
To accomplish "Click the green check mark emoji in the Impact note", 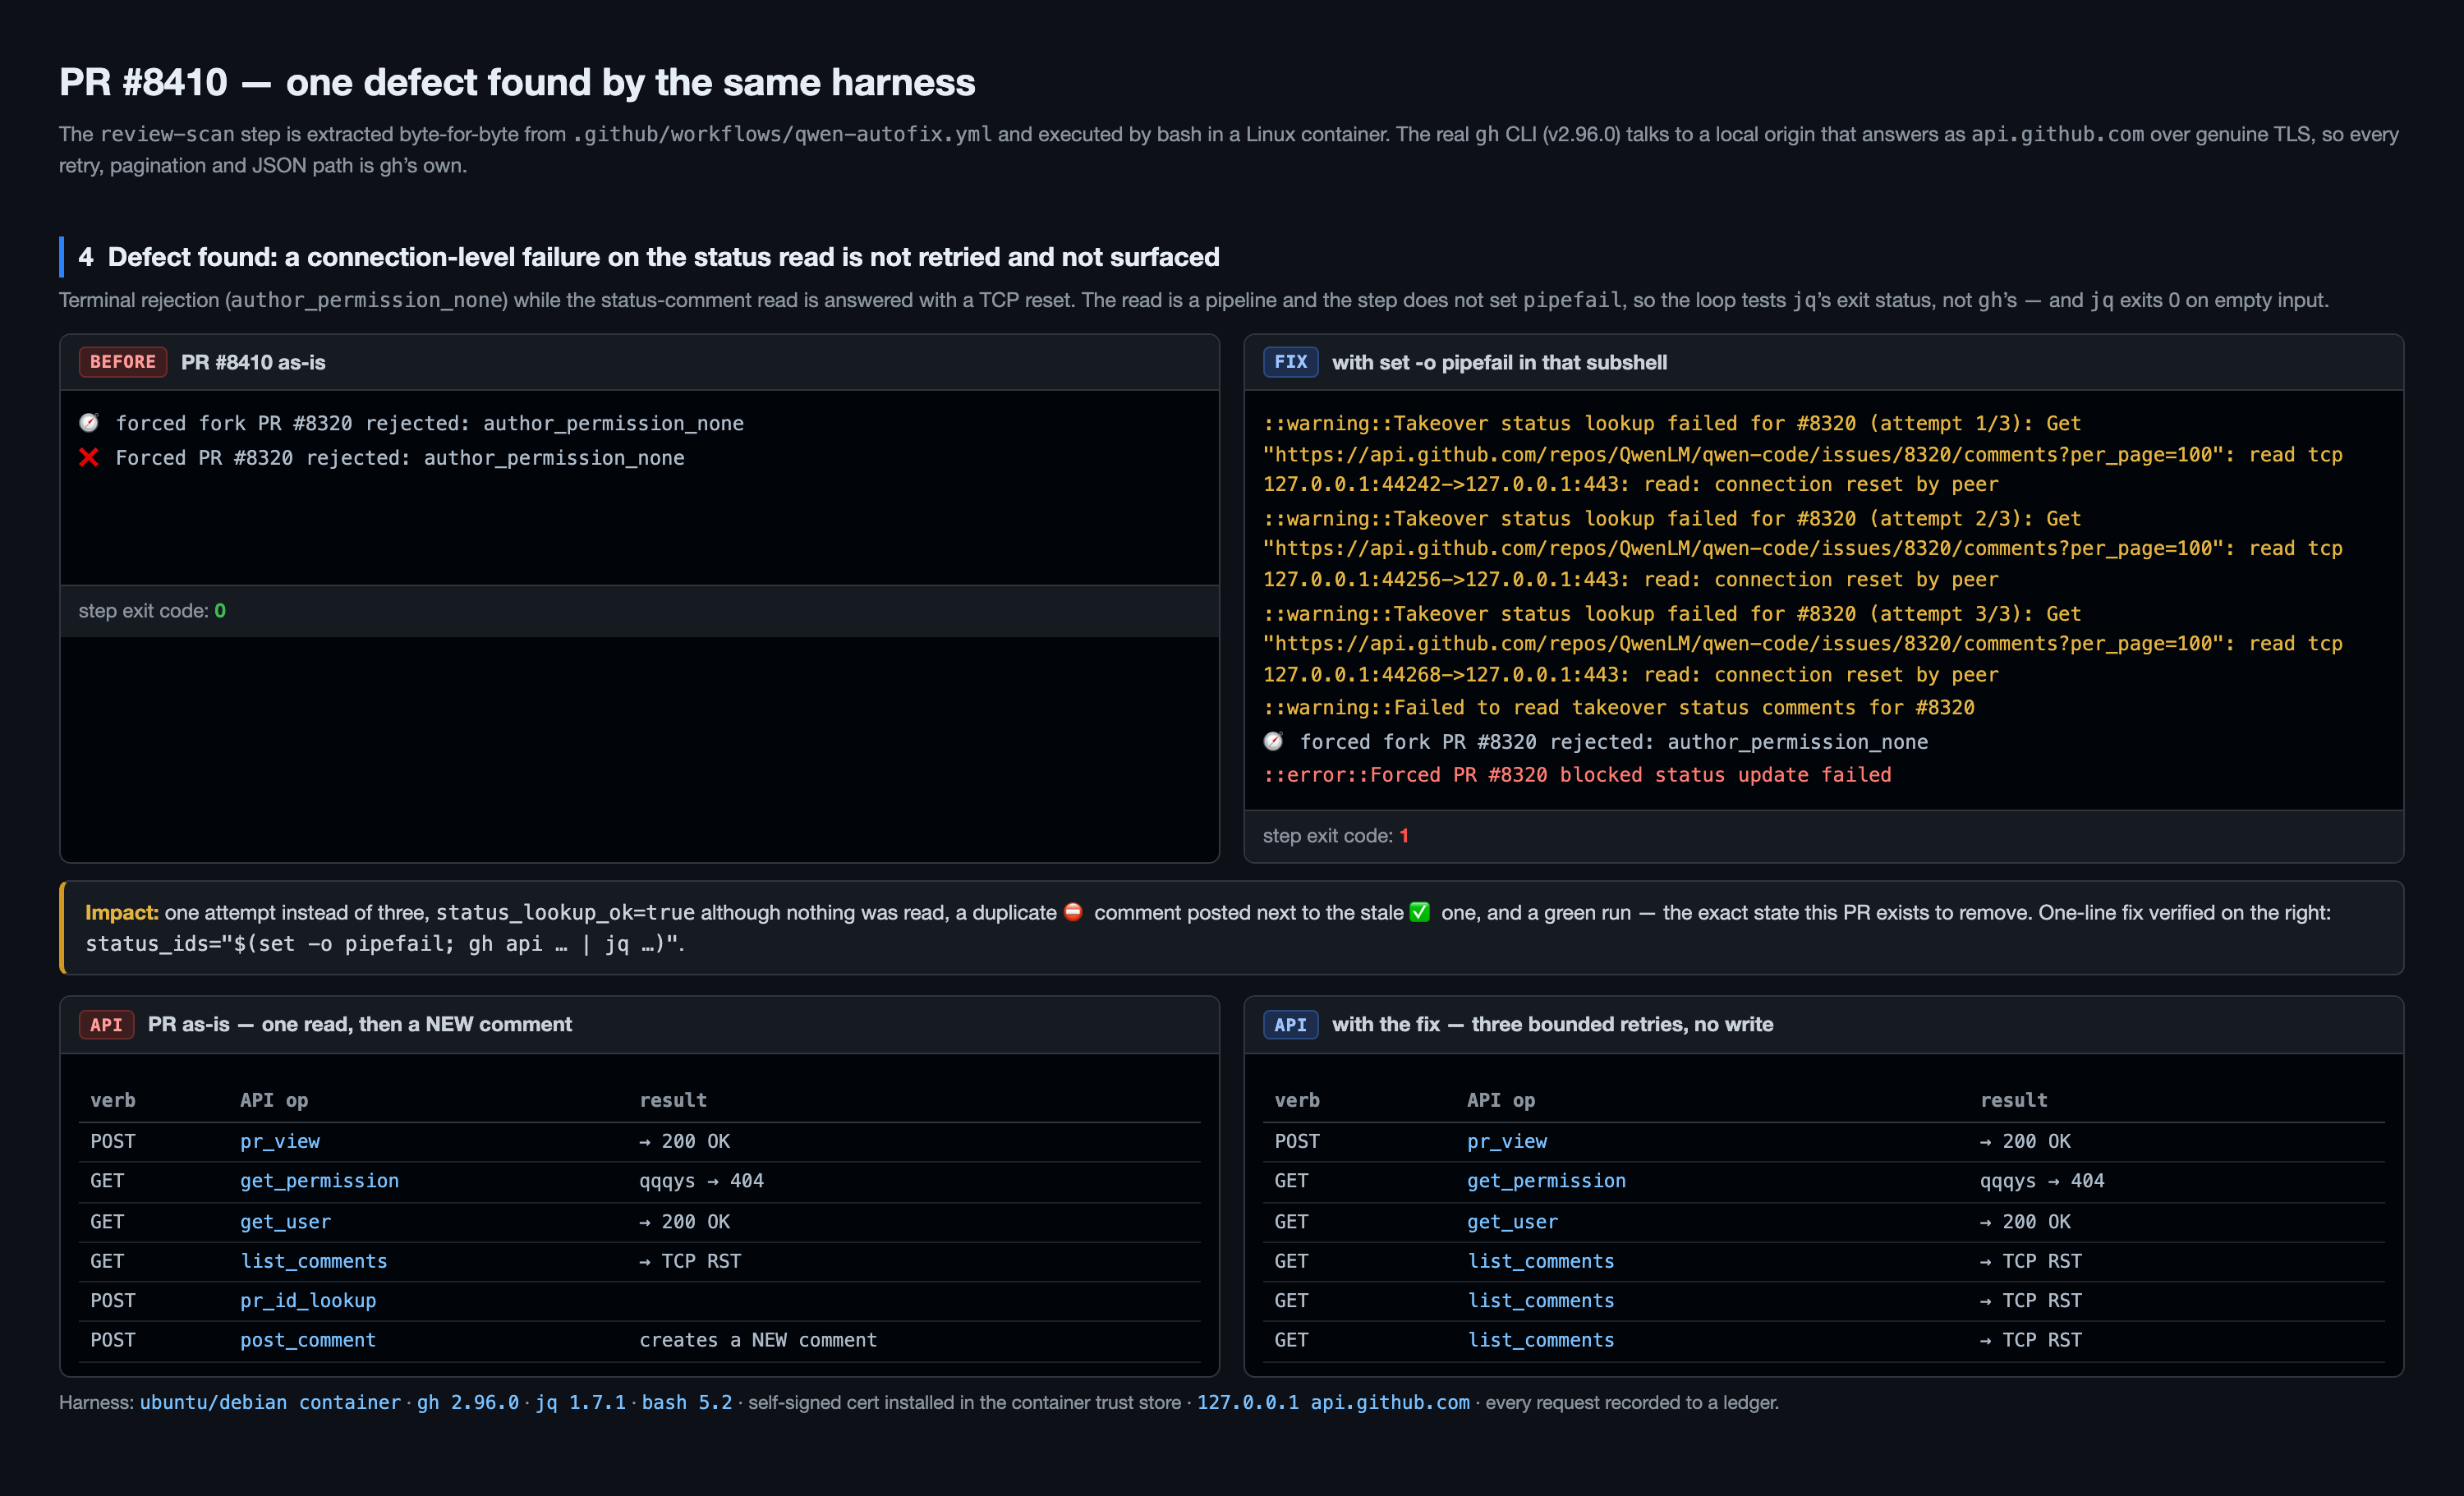I will coord(1419,912).
